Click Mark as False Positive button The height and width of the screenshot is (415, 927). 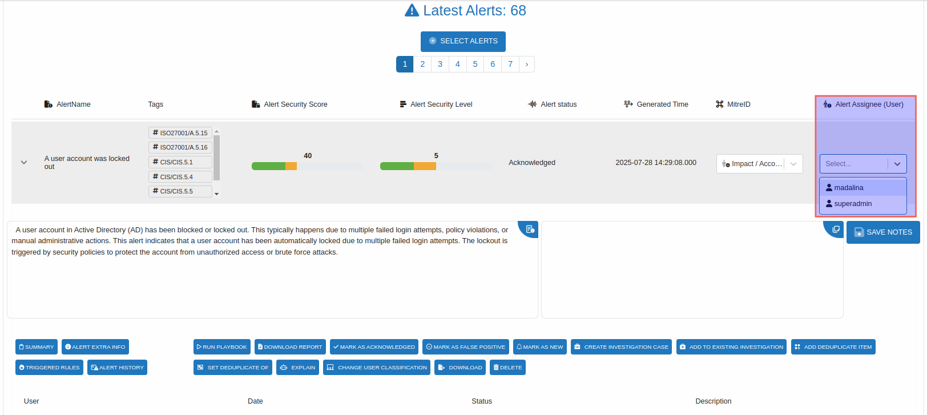[x=466, y=347]
